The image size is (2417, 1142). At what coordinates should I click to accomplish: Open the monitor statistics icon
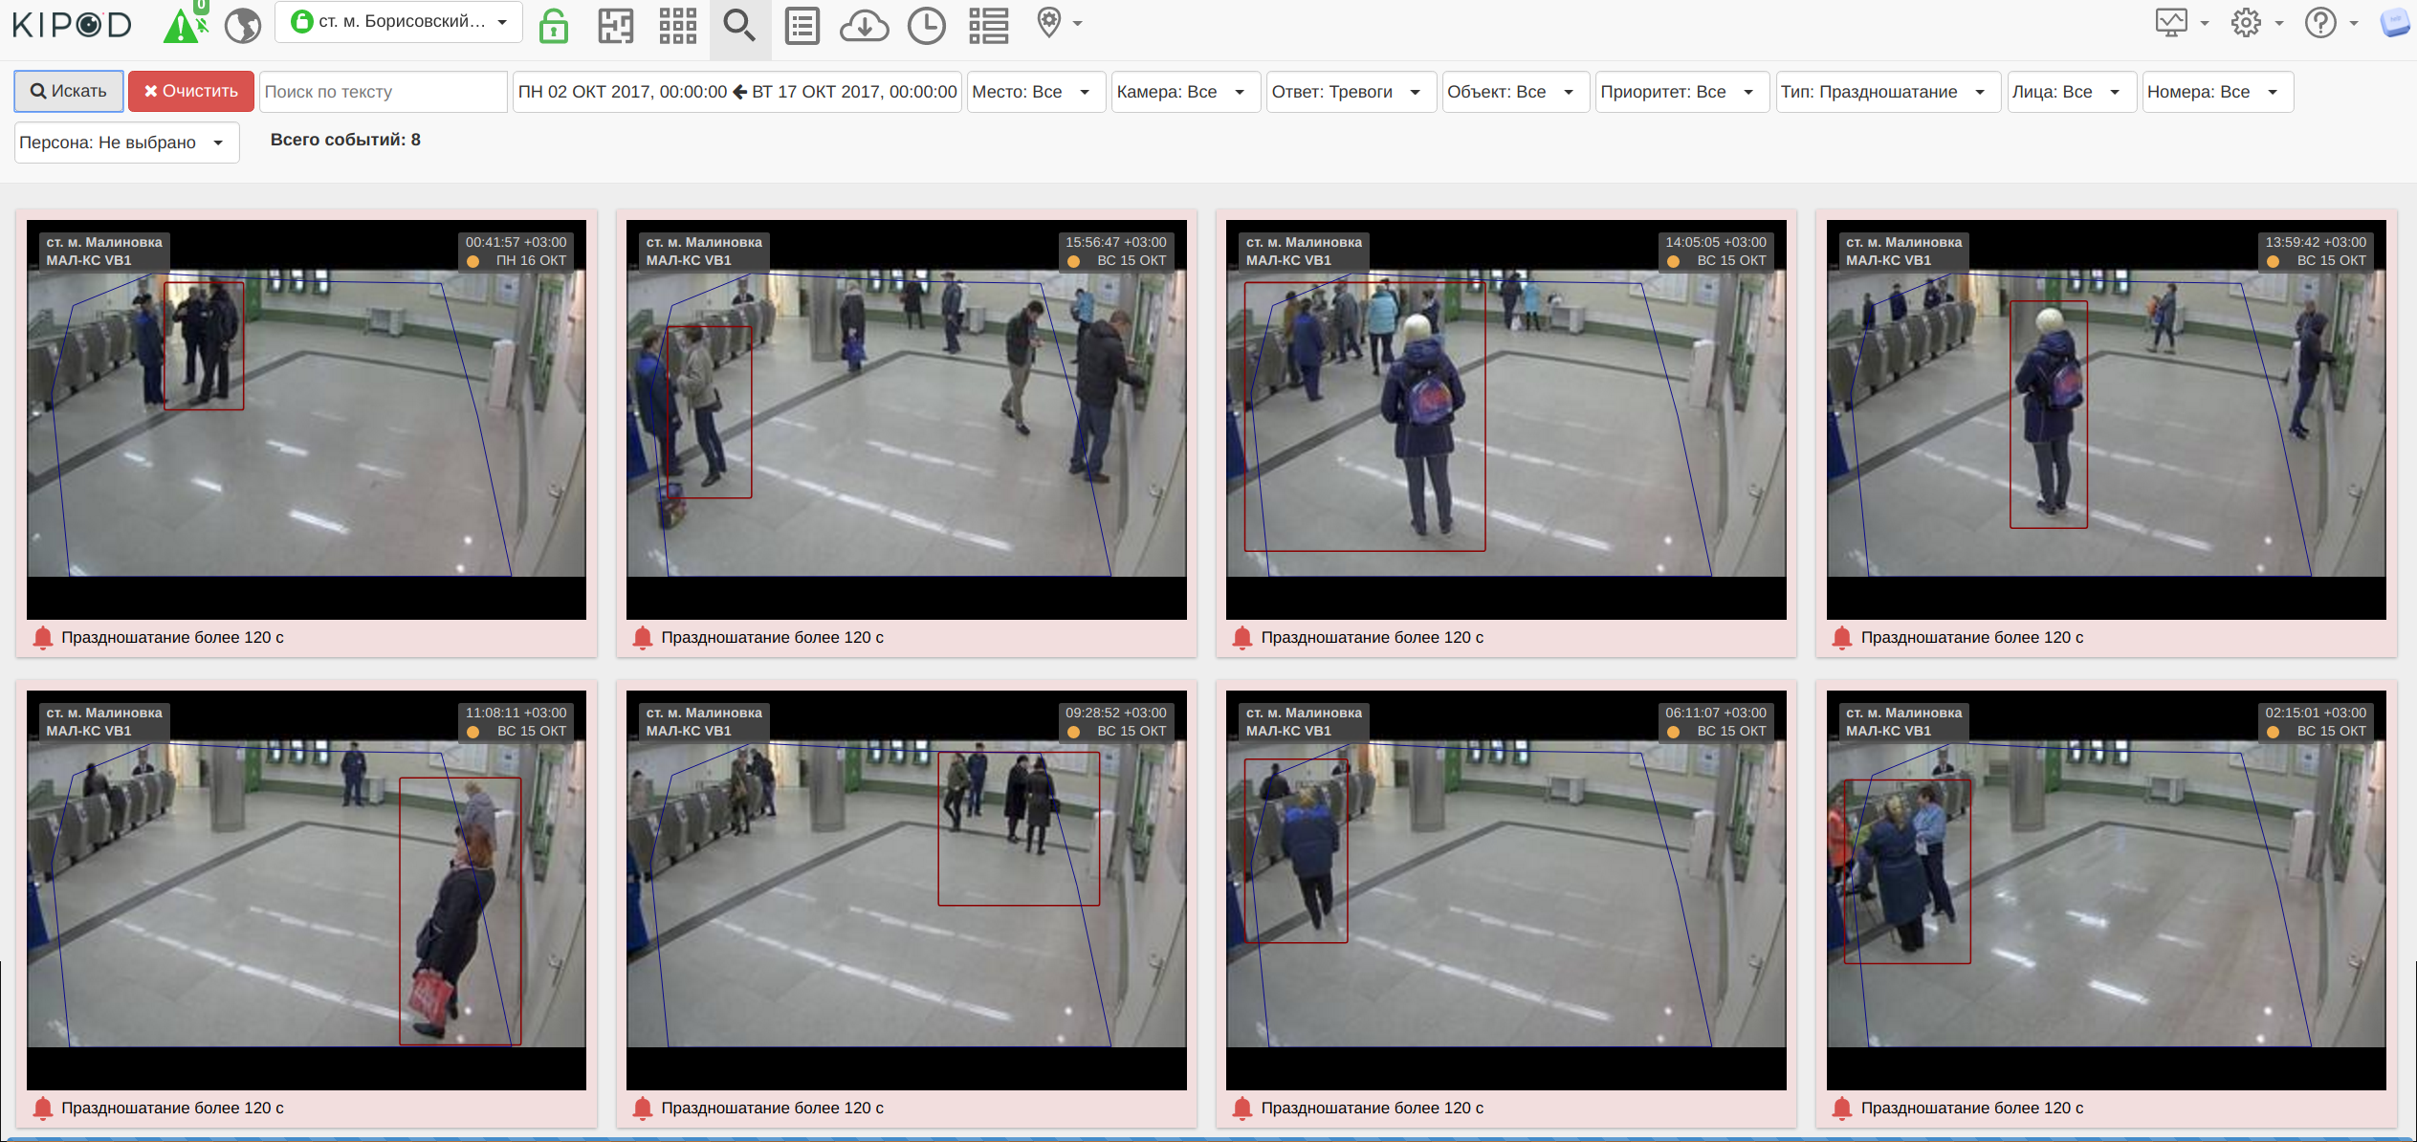point(2171,23)
